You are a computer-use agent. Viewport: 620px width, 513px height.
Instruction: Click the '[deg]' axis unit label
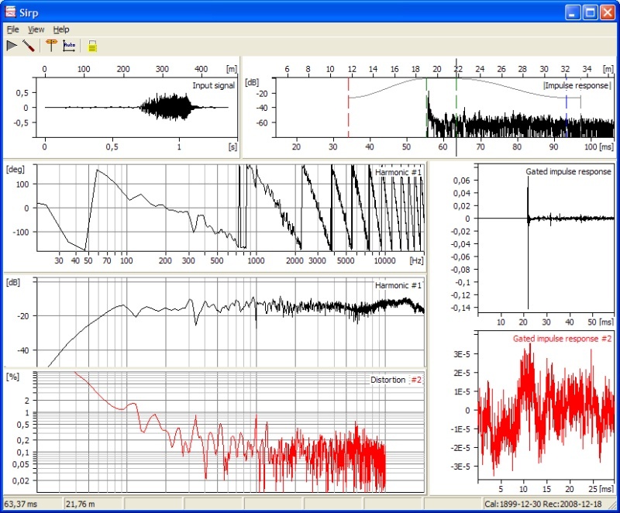(15, 169)
